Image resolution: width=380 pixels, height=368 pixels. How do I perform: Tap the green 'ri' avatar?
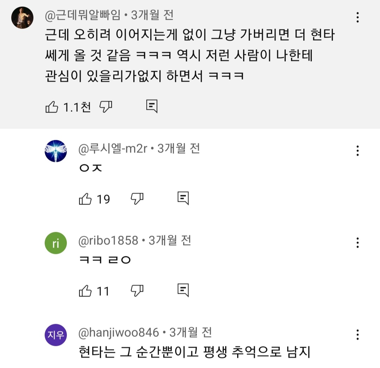tap(56, 243)
